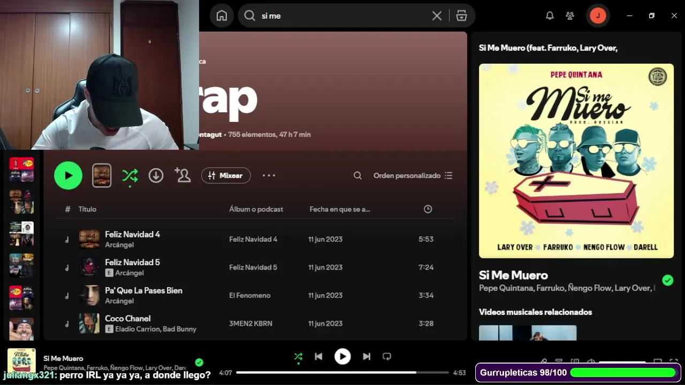Click the search magnifier icon
Viewport: 685px width, 385px height.
click(249, 16)
